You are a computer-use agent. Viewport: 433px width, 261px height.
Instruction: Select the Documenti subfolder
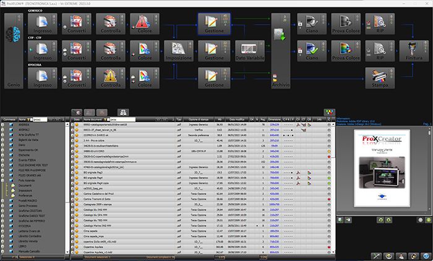tap(25, 186)
